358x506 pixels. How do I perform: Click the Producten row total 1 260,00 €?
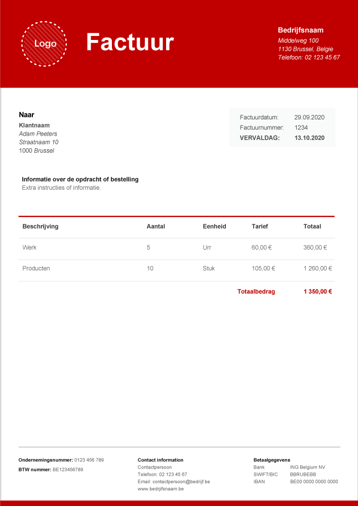(x=317, y=269)
